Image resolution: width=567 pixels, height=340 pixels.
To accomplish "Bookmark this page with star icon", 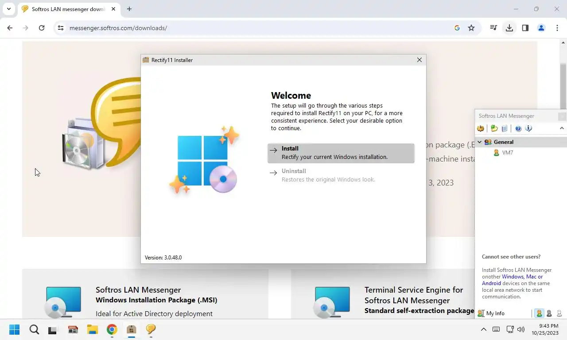I will 471,28.
